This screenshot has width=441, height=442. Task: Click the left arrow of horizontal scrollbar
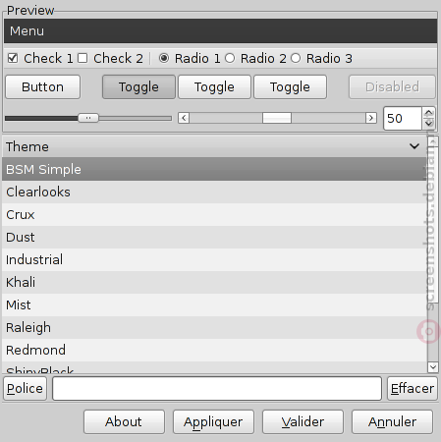(x=184, y=118)
